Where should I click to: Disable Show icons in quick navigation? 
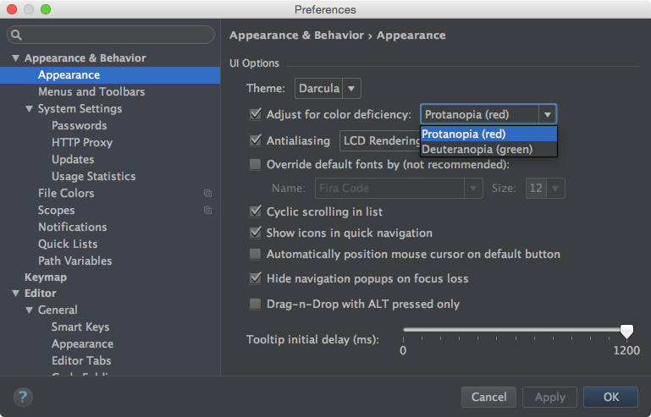[x=256, y=233]
